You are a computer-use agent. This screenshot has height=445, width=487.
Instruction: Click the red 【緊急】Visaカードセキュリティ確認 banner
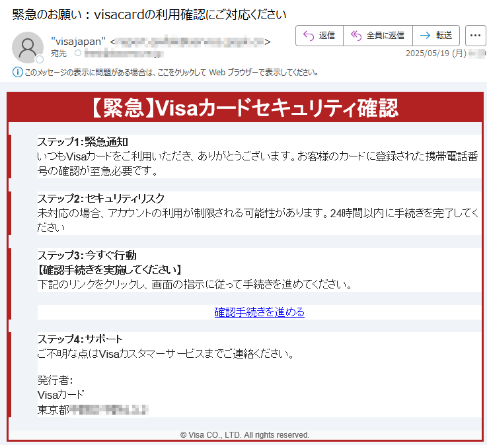point(245,108)
